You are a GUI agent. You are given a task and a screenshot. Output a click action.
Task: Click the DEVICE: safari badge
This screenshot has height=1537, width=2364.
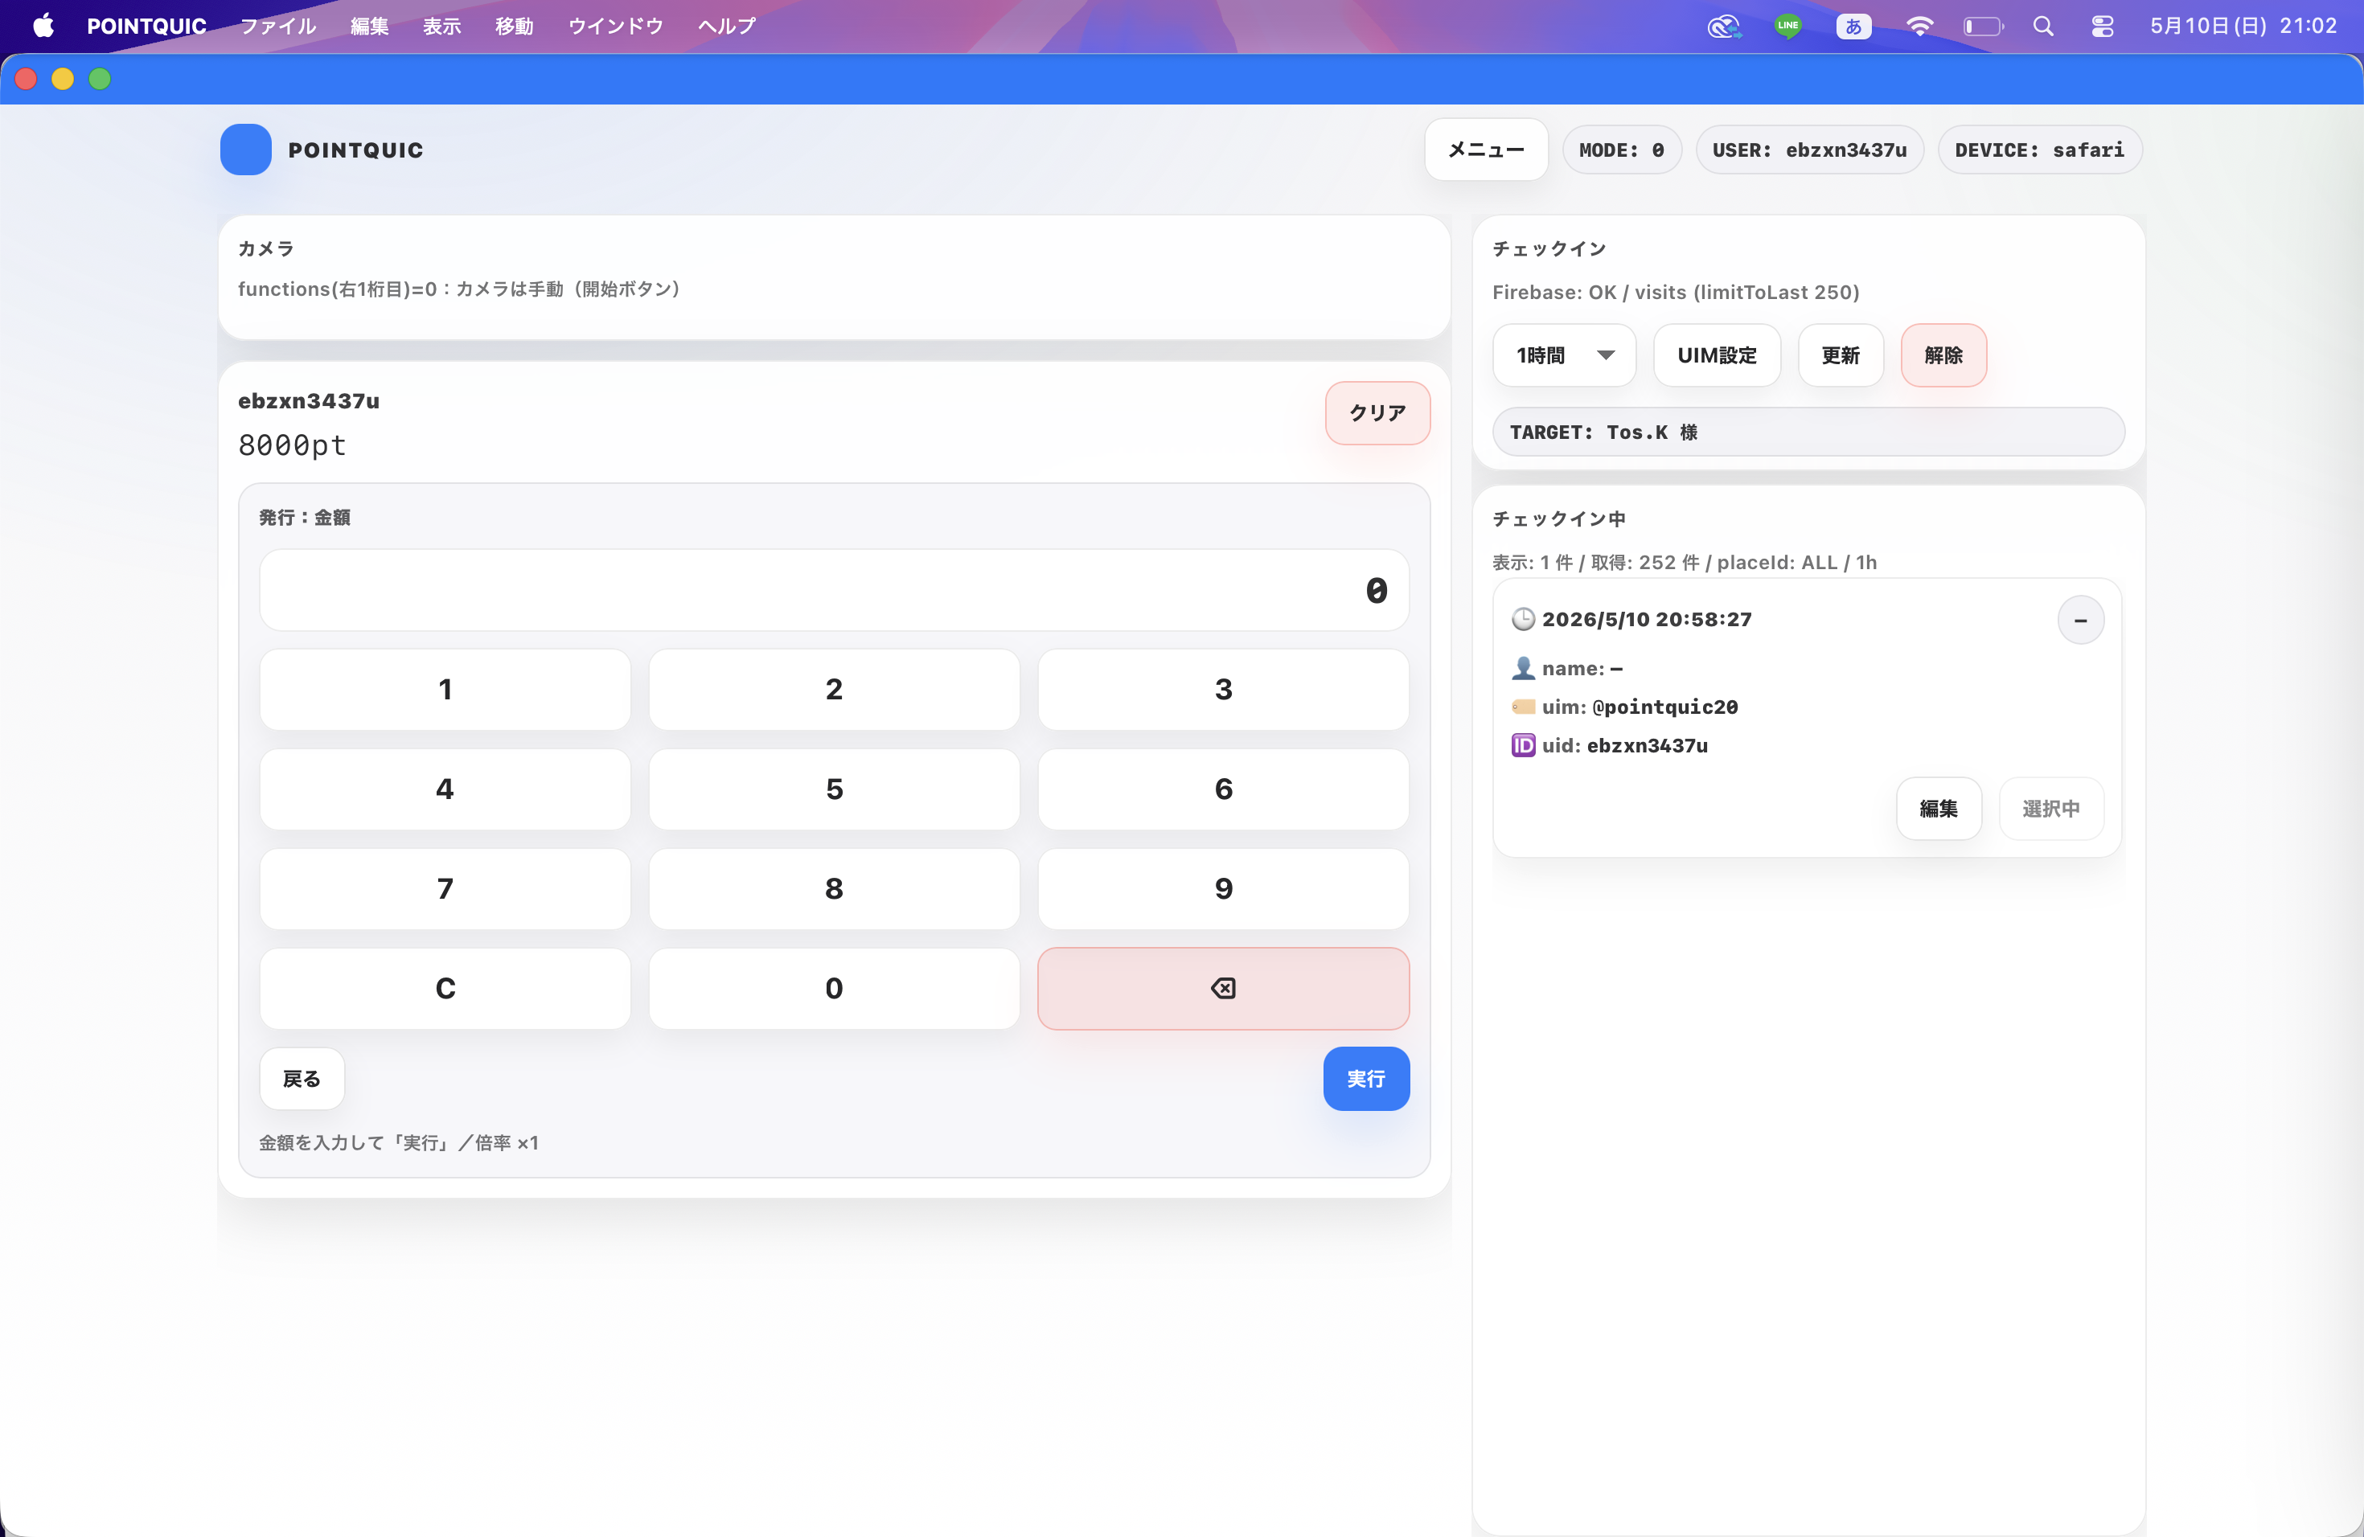(x=2040, y=150)
